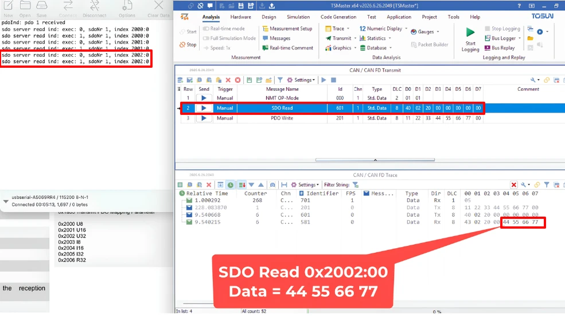565x316 pixels.
Task: Click the save icon in the title bar
Action: click(241, 6)
